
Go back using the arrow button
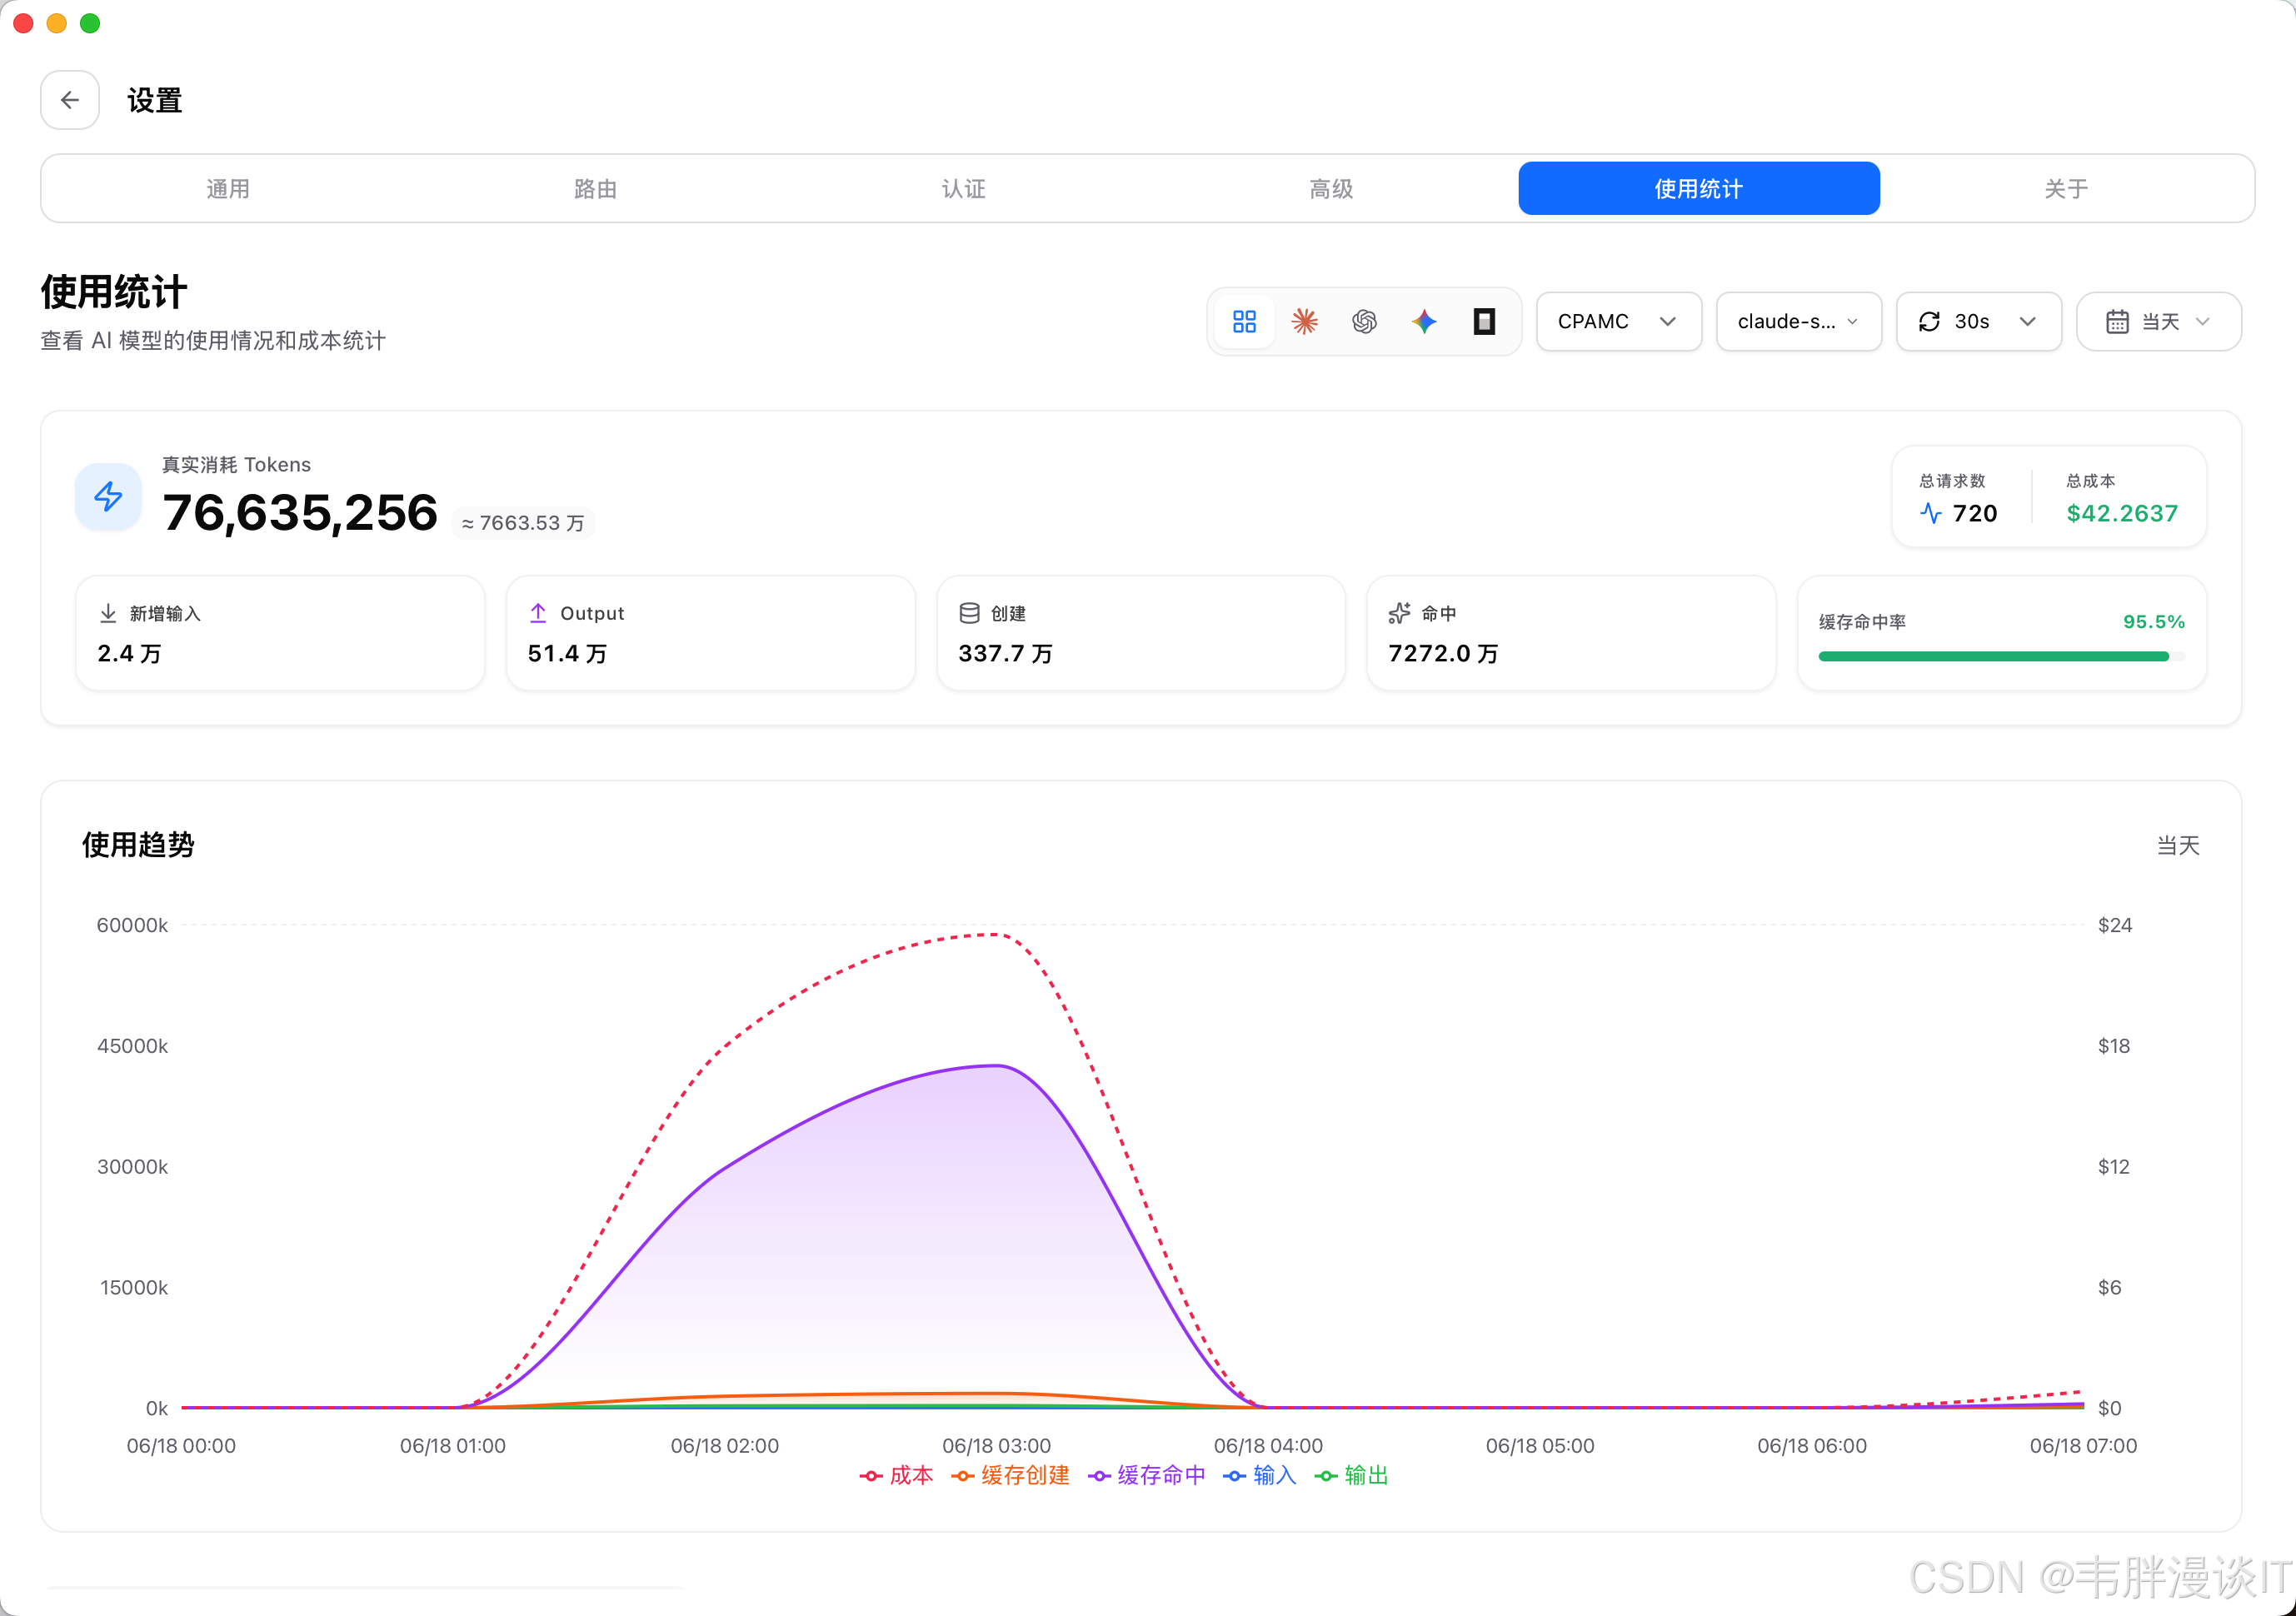[x=70, y=100]
